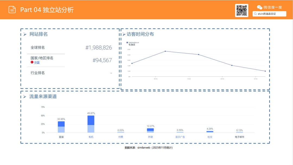Image resolution: width=293 pixels, height=165 pixels.
Task: Click the 直接 channel label
Action: click(x=62, y=137)
